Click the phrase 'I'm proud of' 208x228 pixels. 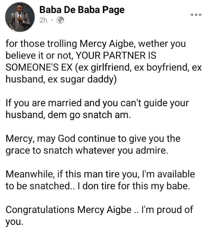click(167, 210)
